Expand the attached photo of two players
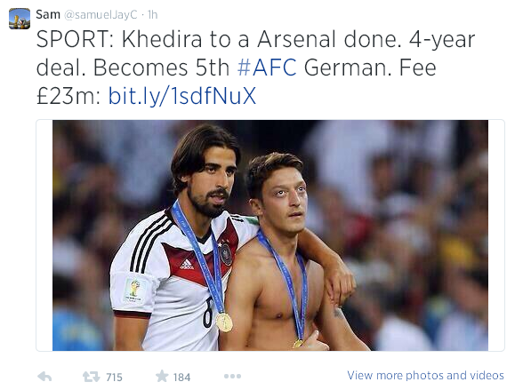The image size is (515, 390). tap(270, 235)
